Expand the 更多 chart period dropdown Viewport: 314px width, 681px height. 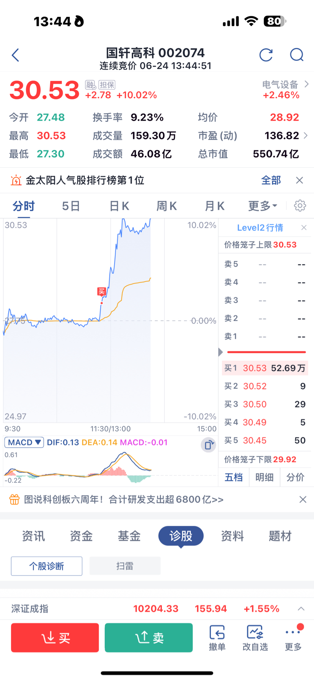click(263, 206)
